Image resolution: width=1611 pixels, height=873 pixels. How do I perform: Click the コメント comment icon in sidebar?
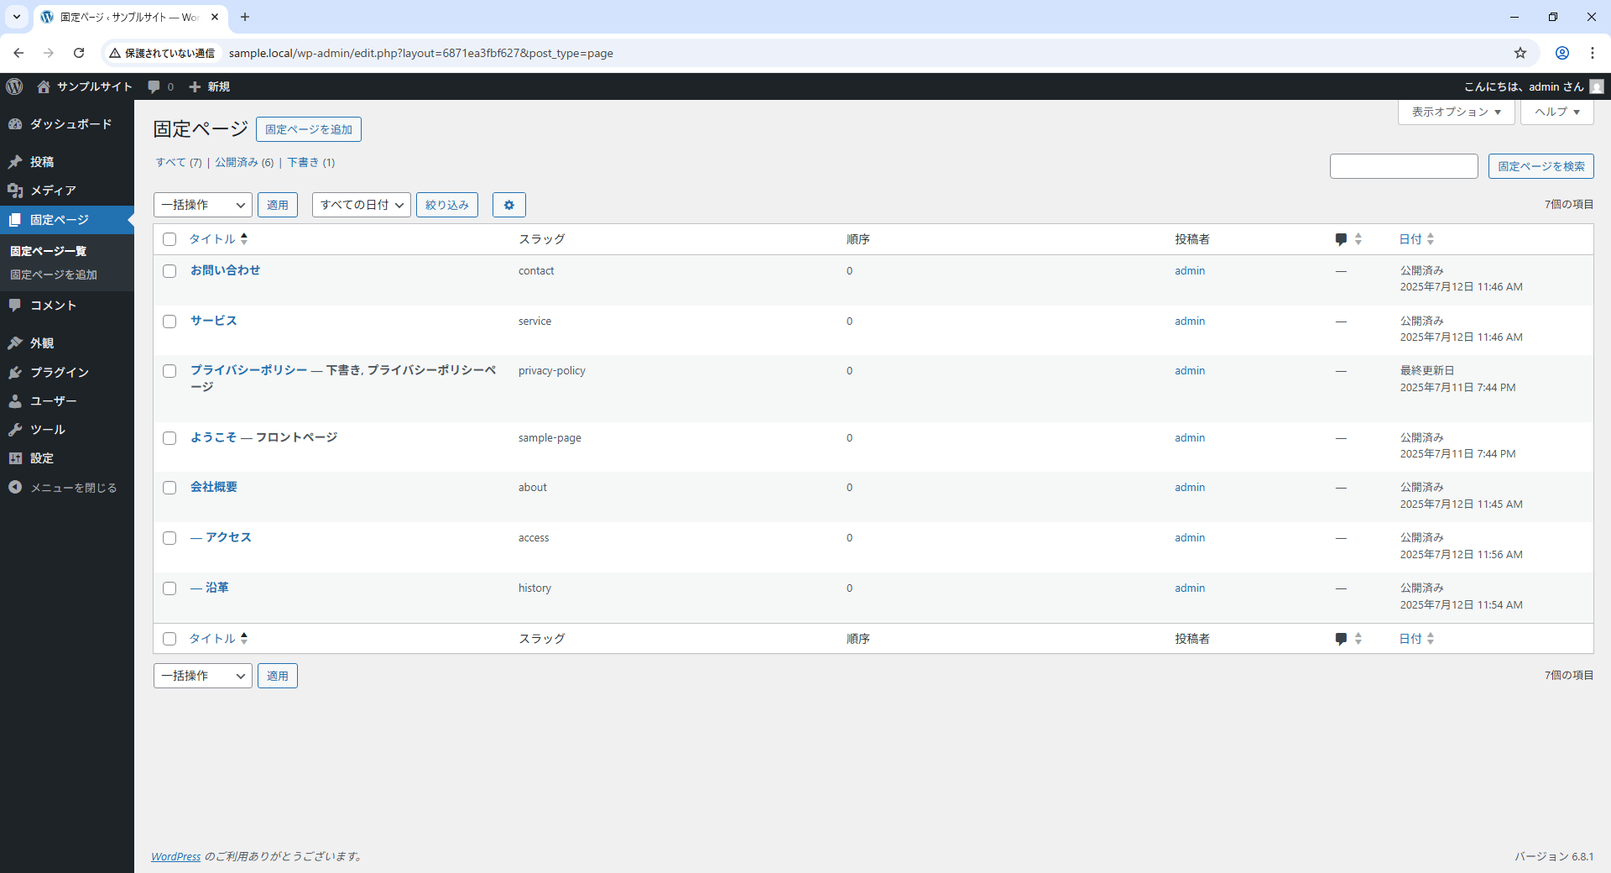click(x=15, y=306)
